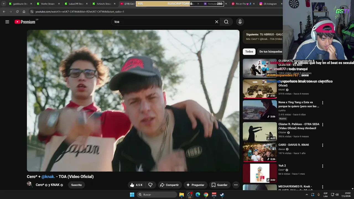Open options menu for KNAK 519 k vistas video
354x199 pixels.
pyautogui.click(x=322, y=82)
